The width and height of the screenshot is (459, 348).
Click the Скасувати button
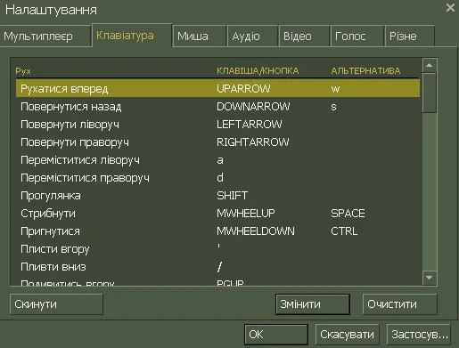[x=347, y=335]
